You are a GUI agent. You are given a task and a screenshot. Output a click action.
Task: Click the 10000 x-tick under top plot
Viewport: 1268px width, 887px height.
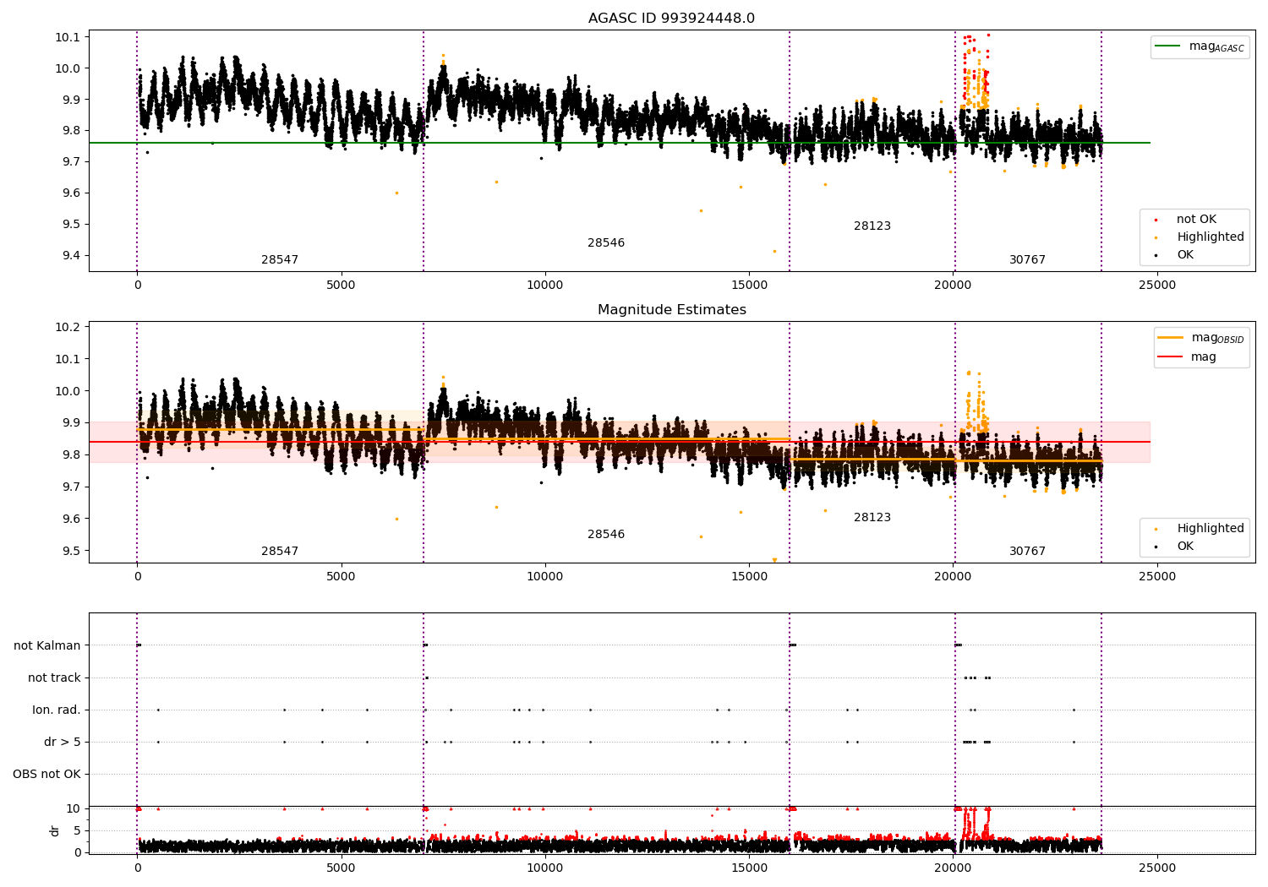pyautogui.click(x=545, y=286)
